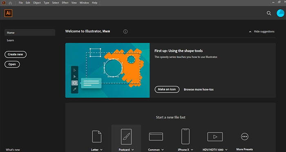Open the Effect menu
Screen dimensions: 286x152
coord(65,3)
